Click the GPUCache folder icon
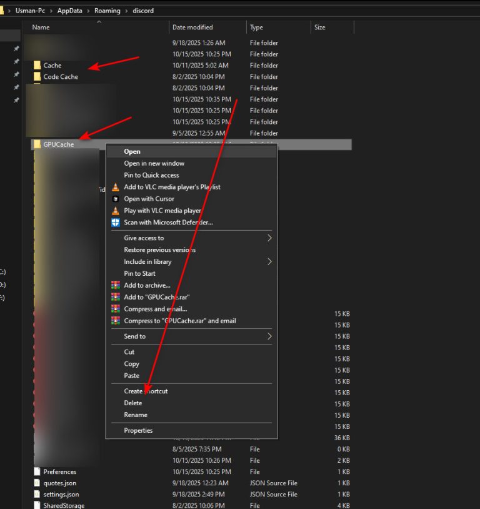Image resolution: width=480 pixels, height=509 pixels. pos(37,144)
